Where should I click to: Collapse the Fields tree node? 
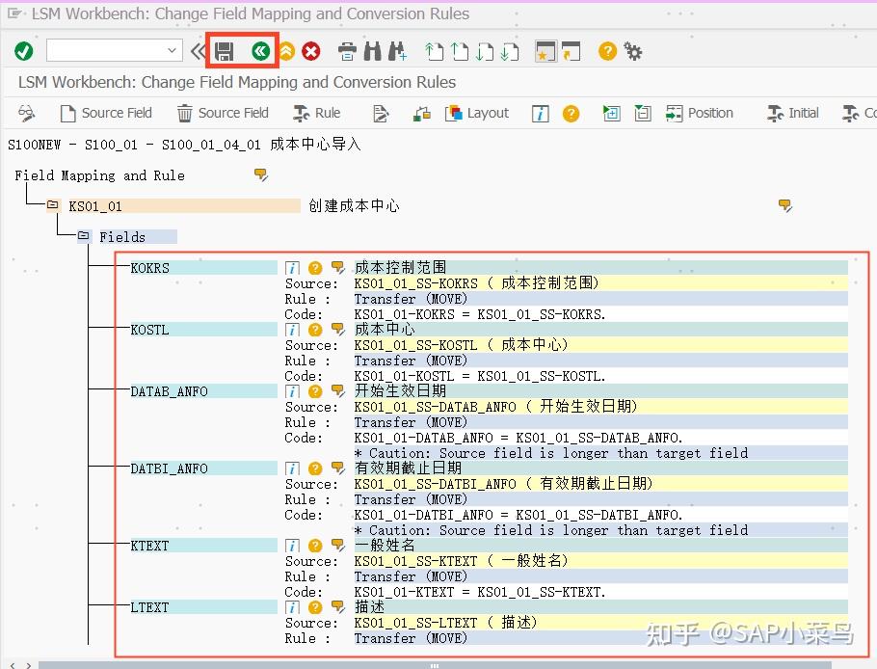(82, 236)
